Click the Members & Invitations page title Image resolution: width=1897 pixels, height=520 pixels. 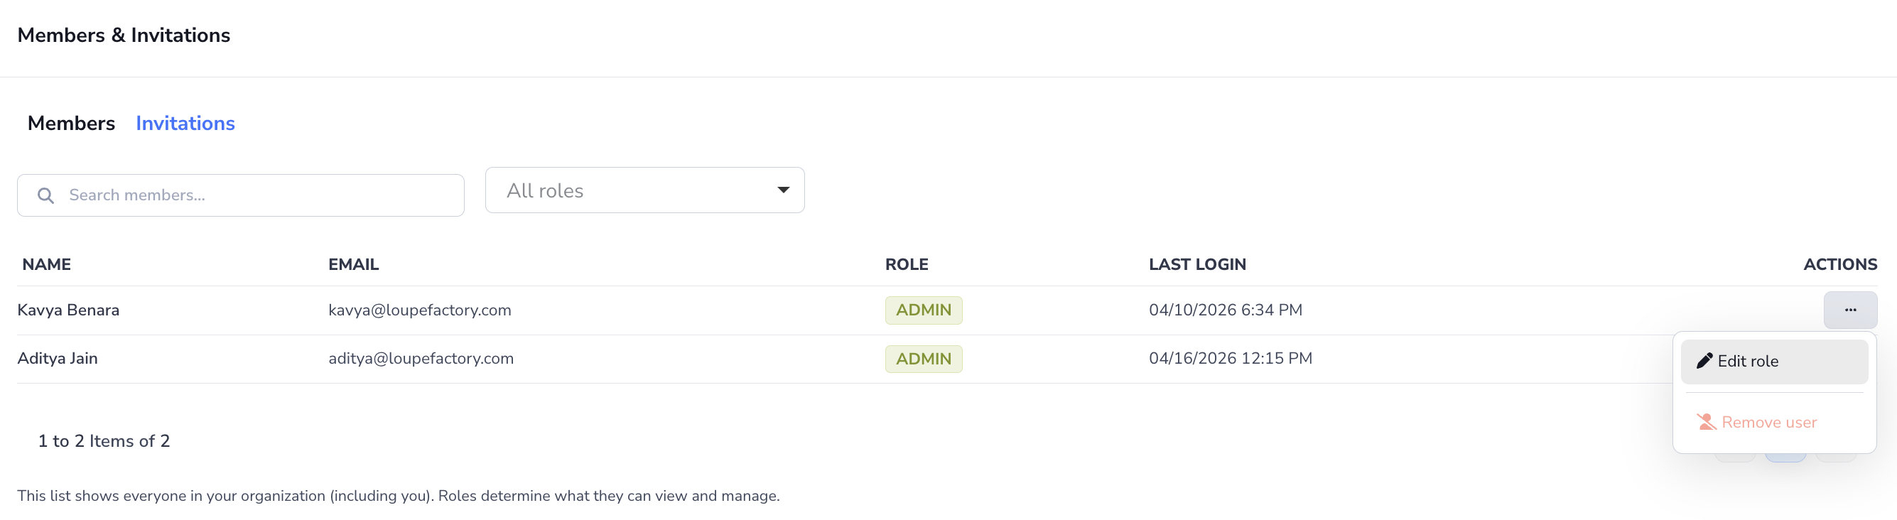124,36
